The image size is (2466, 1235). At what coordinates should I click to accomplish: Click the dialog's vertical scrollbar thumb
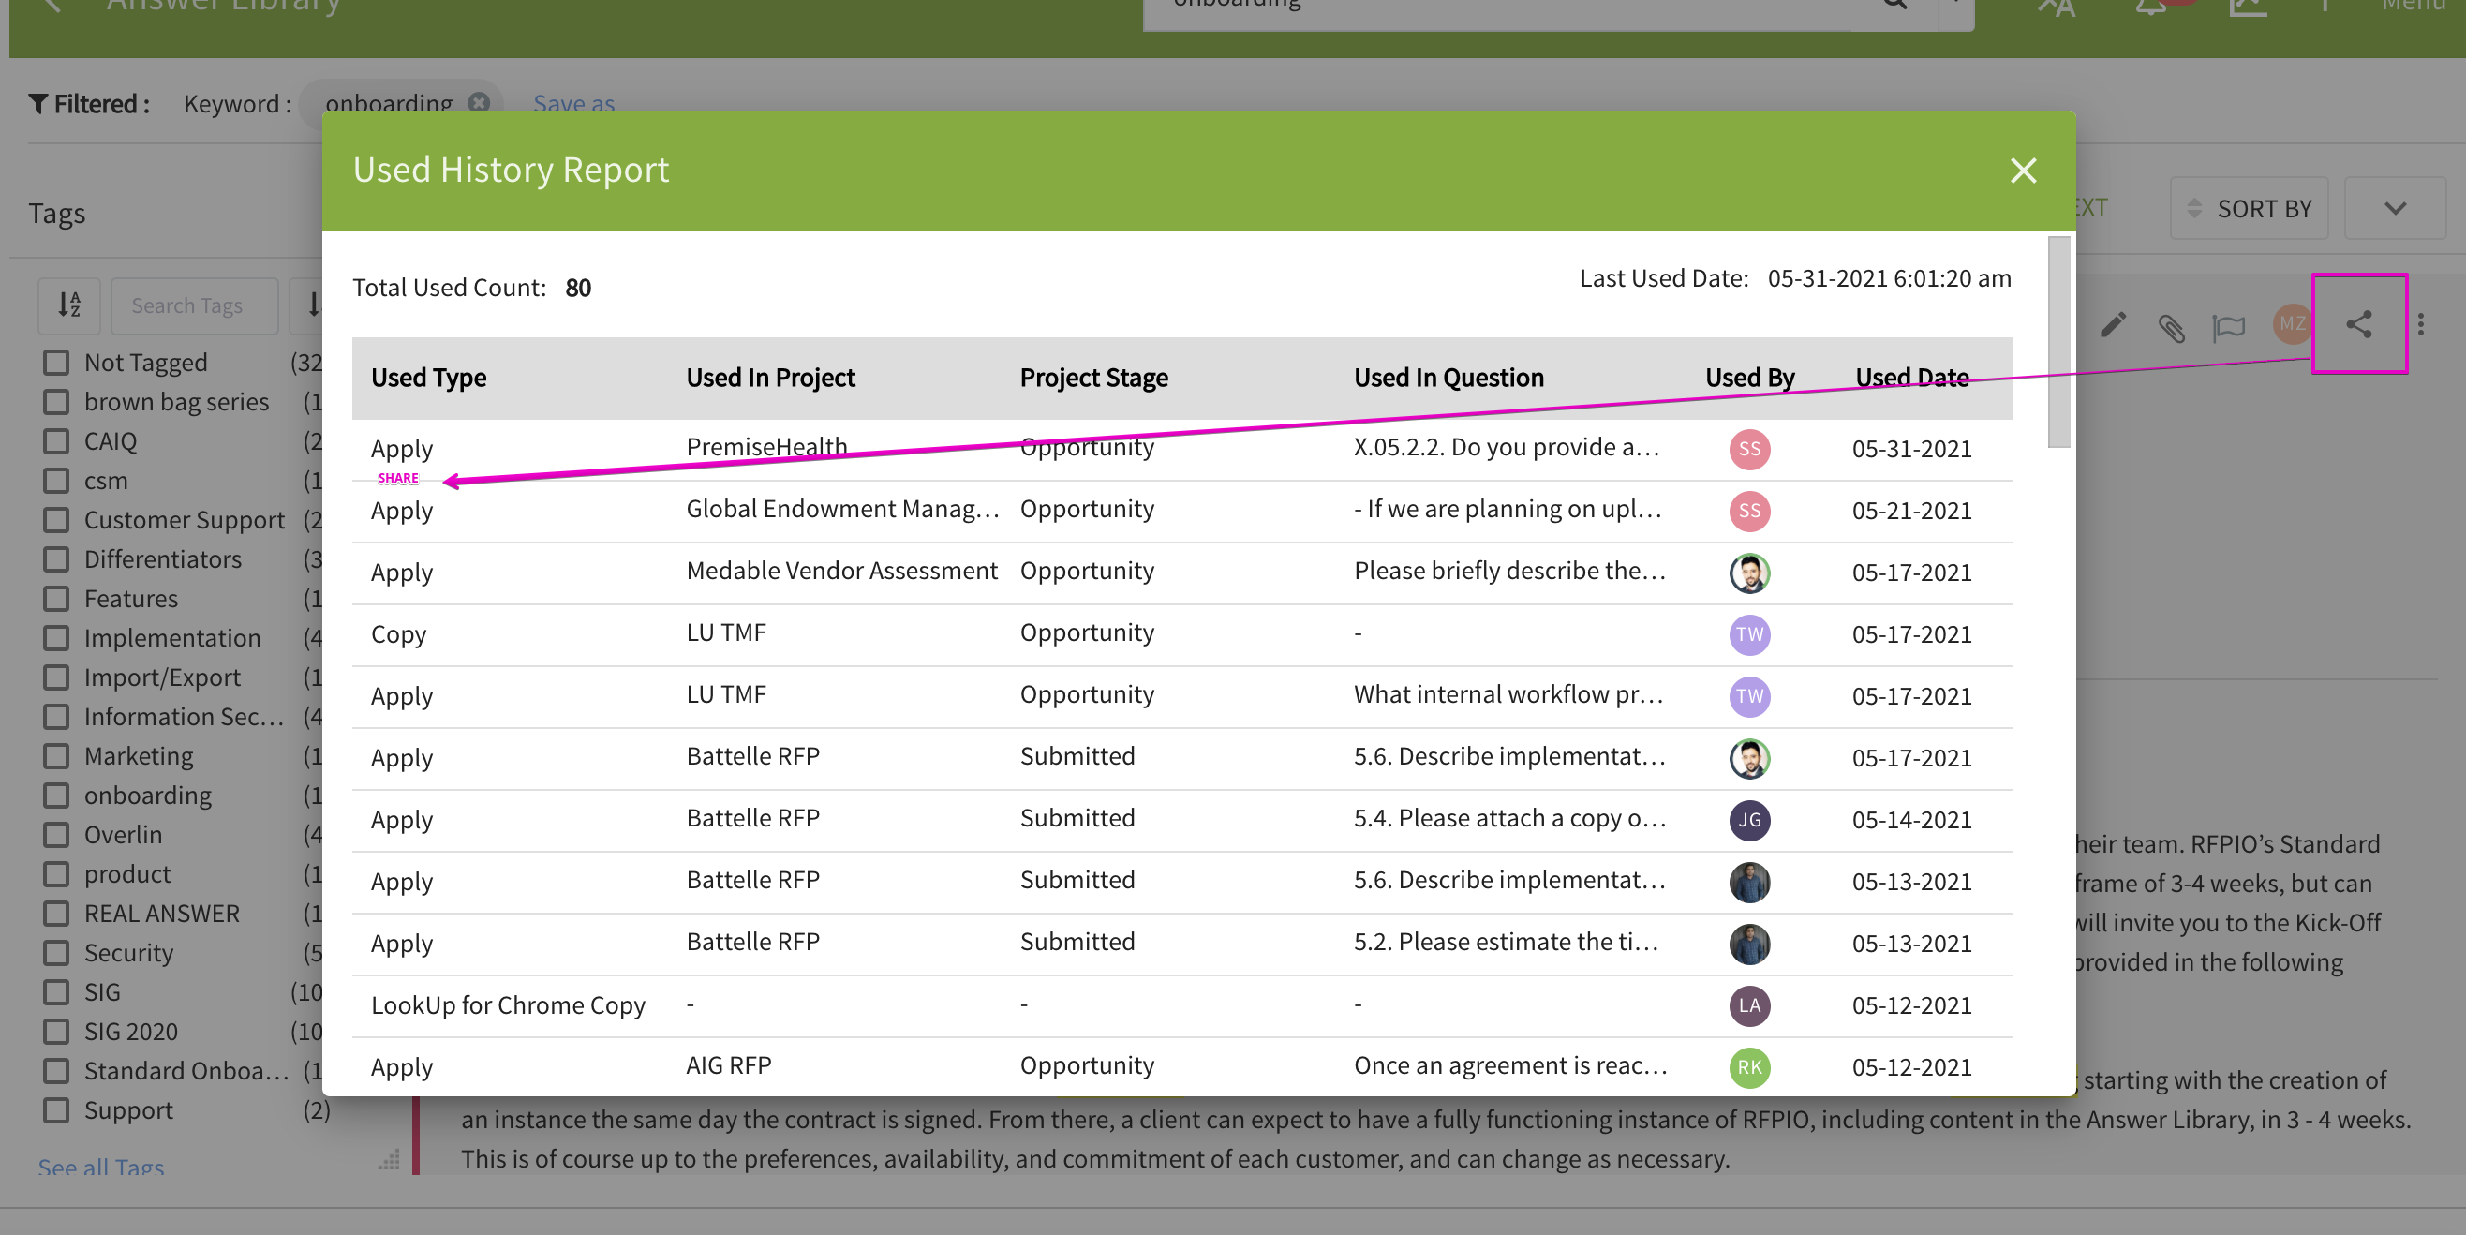(2058, 342)
